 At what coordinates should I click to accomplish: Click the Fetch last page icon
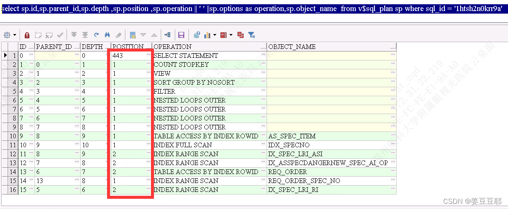(85, 35)
